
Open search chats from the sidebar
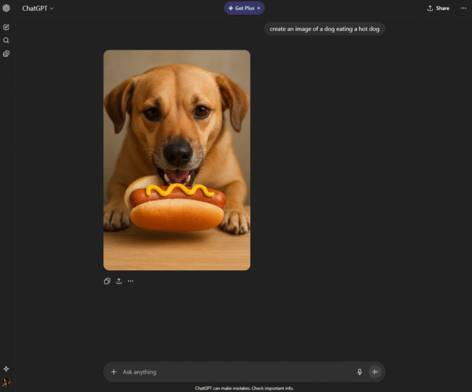[x=7, y=41]
